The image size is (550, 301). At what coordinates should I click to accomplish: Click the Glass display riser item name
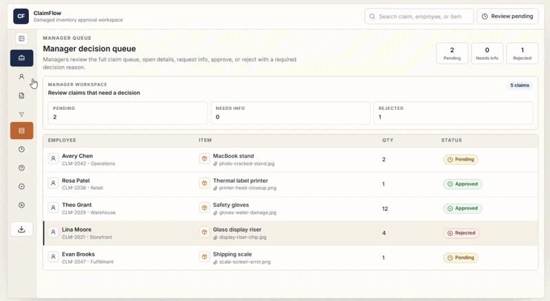click(x=237, y=229)
